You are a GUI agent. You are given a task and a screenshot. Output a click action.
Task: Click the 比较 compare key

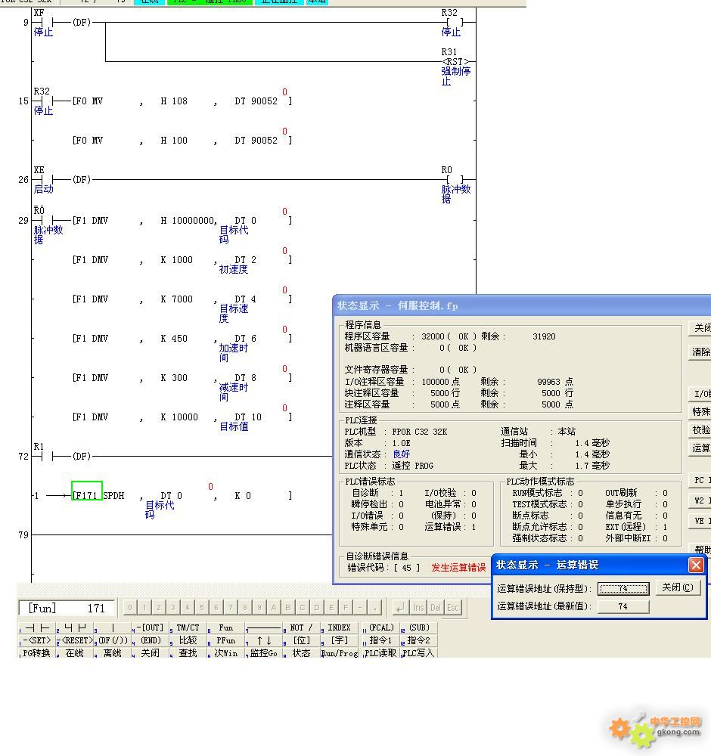(188, 640)
